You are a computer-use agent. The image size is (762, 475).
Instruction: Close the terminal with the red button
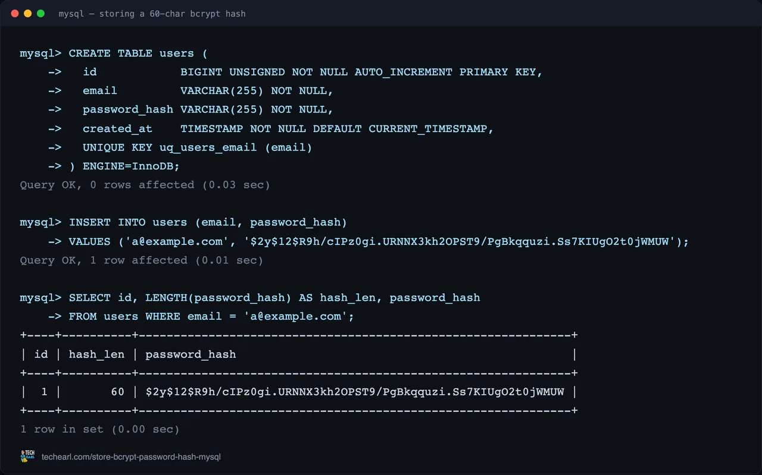tap(15, 13)
